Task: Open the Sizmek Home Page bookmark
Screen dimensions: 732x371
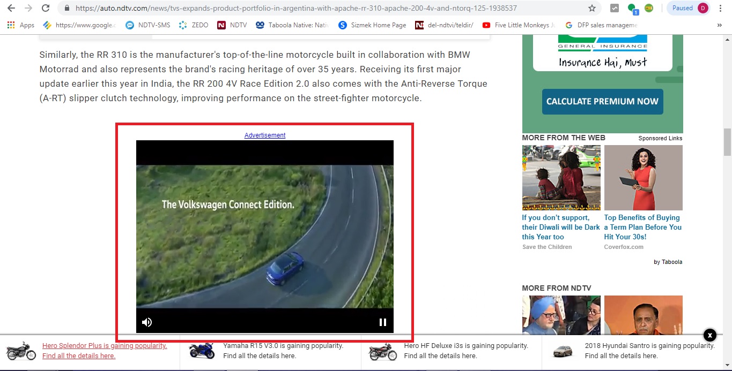Action: click(x=373, y=25)
